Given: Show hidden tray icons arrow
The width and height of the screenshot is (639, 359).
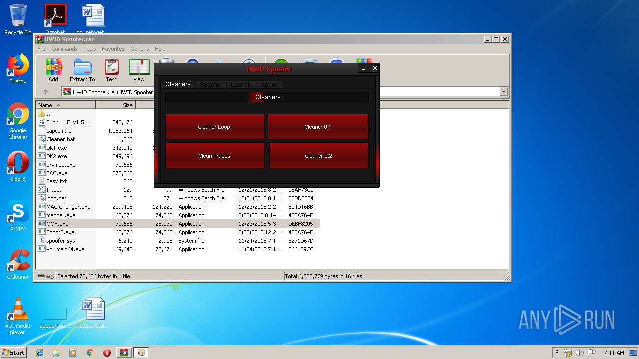Looking at the screenshot, I should point(557,353).
